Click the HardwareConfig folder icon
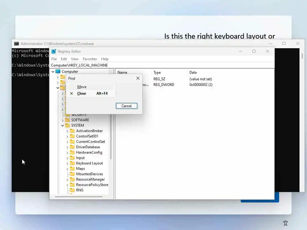 72,152
